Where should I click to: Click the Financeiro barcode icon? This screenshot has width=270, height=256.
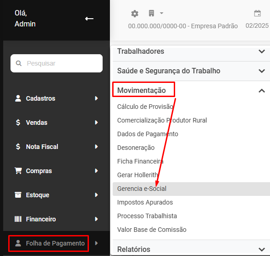pyautogui.click(x=18, y=219)
